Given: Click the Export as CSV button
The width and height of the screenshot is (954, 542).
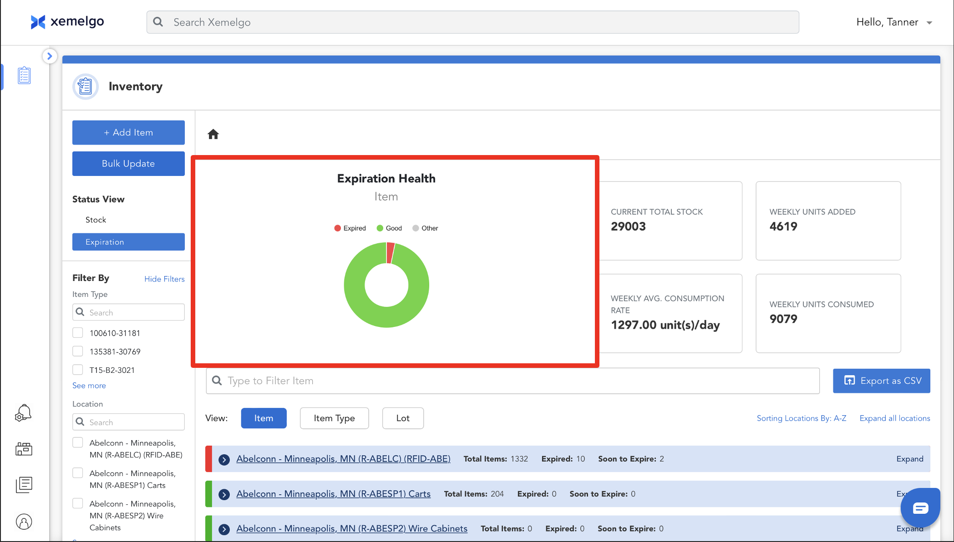Looking at the screenshot, I should point(881,381).
